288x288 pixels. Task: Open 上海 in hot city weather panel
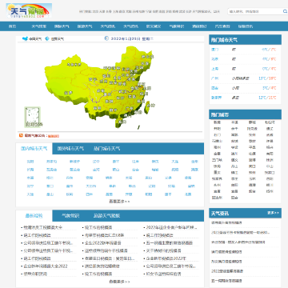(214, 69)
